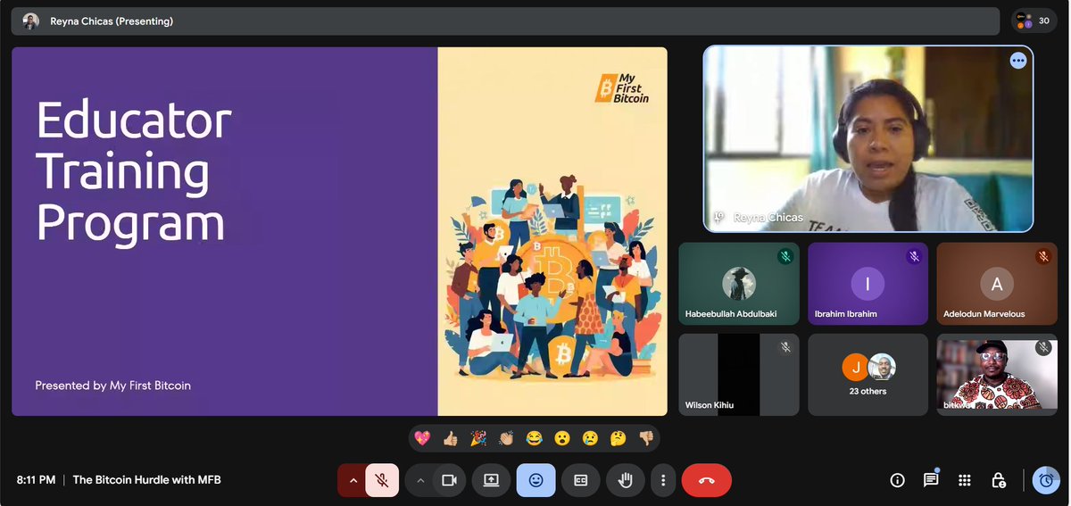Open video settings arrow next to camera
The height and width of the screenshot is (506, 1071).
(x=419, y=480)
